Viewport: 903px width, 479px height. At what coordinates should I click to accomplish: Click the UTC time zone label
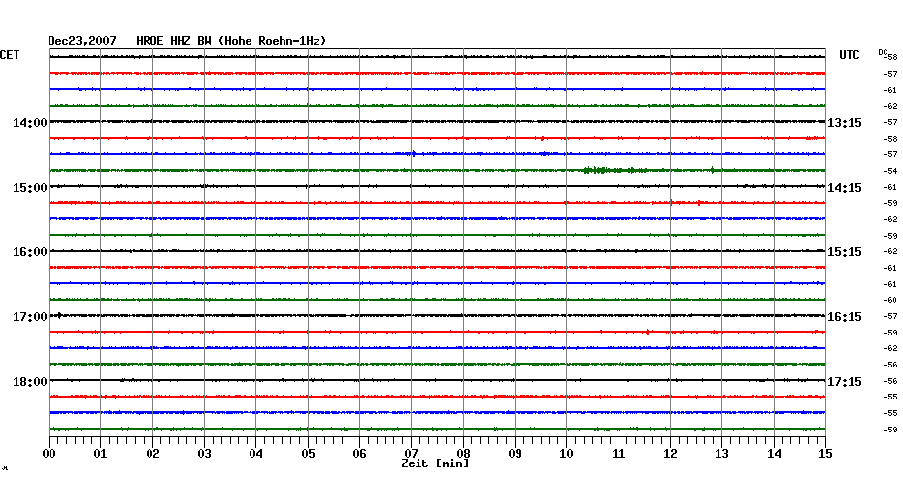[850, 55]
